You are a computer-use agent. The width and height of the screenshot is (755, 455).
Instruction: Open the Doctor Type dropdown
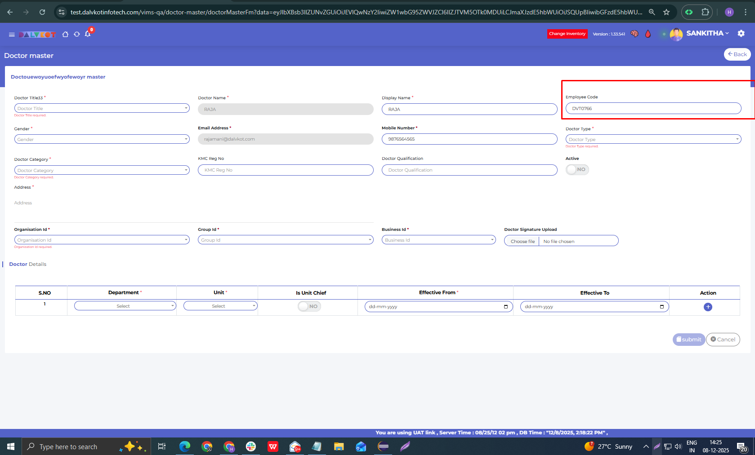[653, 139]
